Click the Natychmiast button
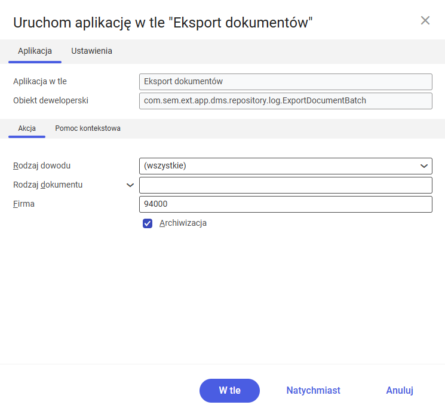The height and width of the screenshot is (414, 445). click(x=313, y=391)
